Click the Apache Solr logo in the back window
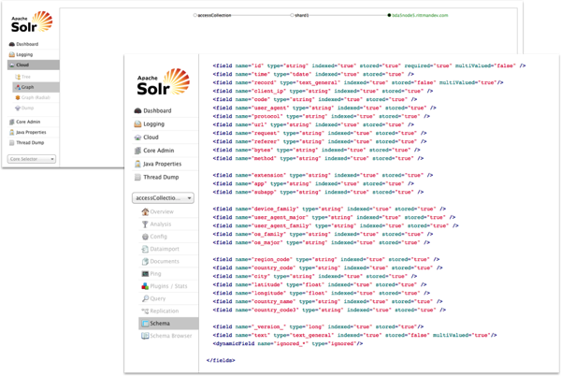This screenshot has width=561, height=376. tap(32, 22)
